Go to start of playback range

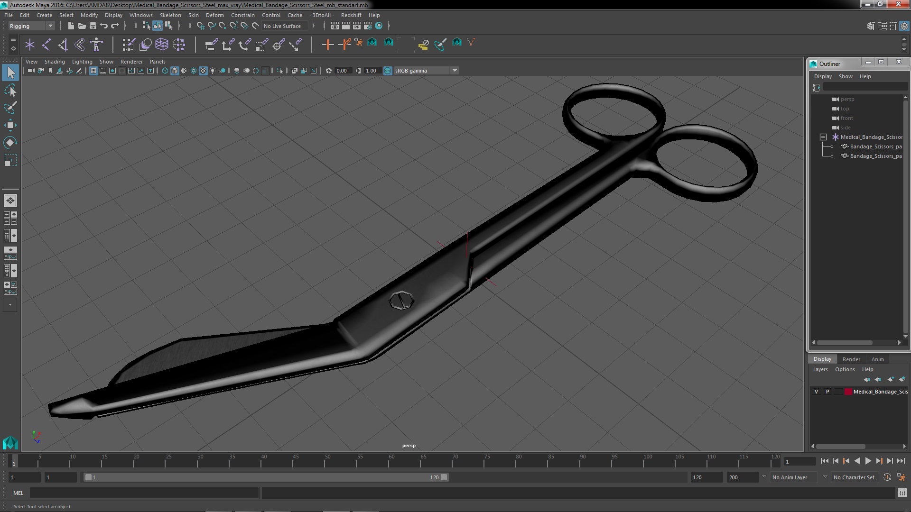pos(824,461)
